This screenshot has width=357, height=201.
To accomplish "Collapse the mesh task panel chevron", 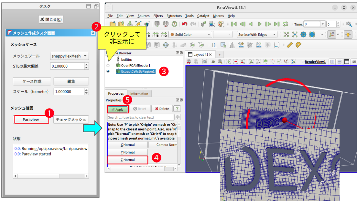I will point(93,33).
